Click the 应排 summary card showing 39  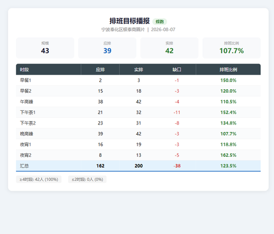pyautogui.click(x=107, y=48)
